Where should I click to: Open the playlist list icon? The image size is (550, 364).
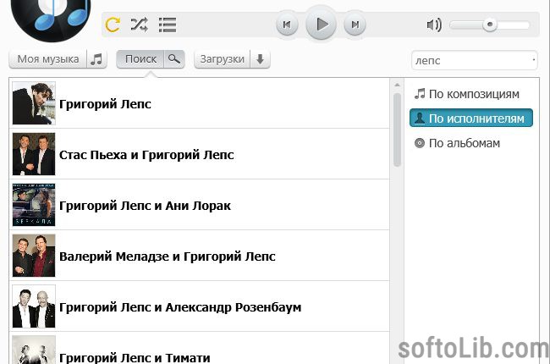click(x=168, y=25)
